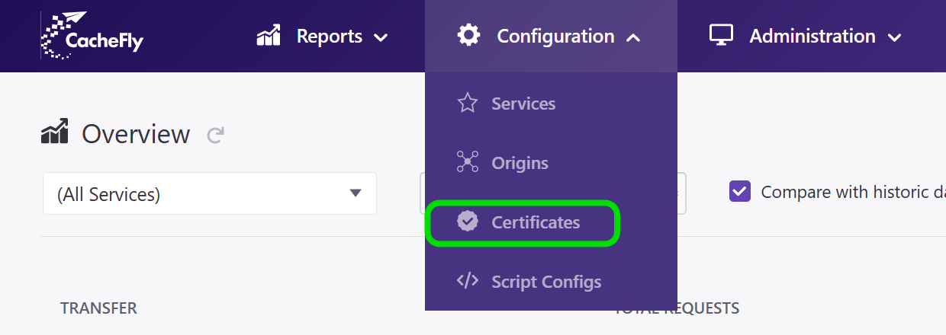
Task: Refresh the Overview with the reload icon
Action: (216, 136)
